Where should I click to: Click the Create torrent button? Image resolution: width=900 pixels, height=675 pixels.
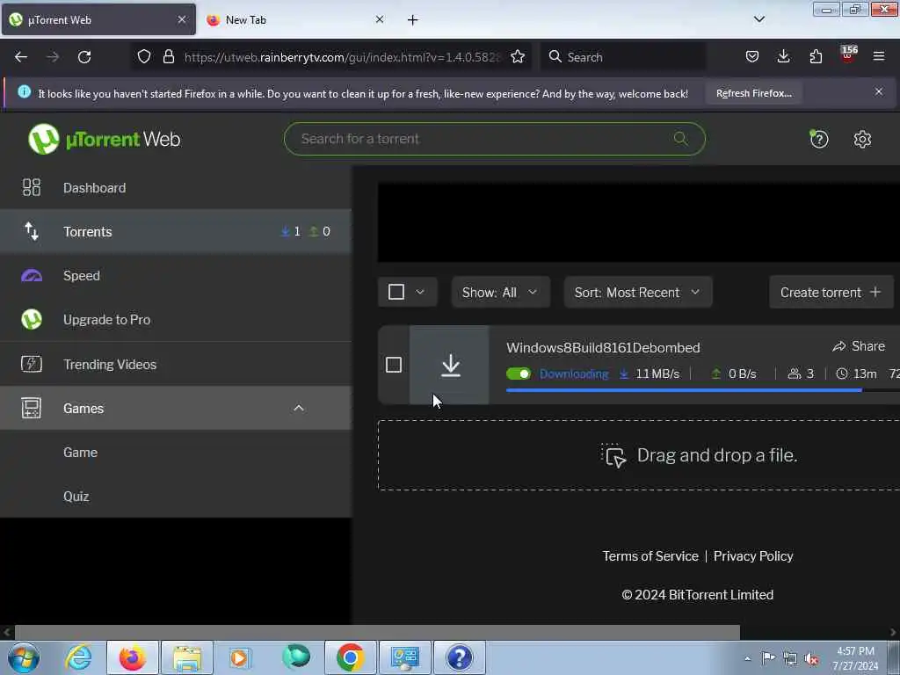[831, 292]
